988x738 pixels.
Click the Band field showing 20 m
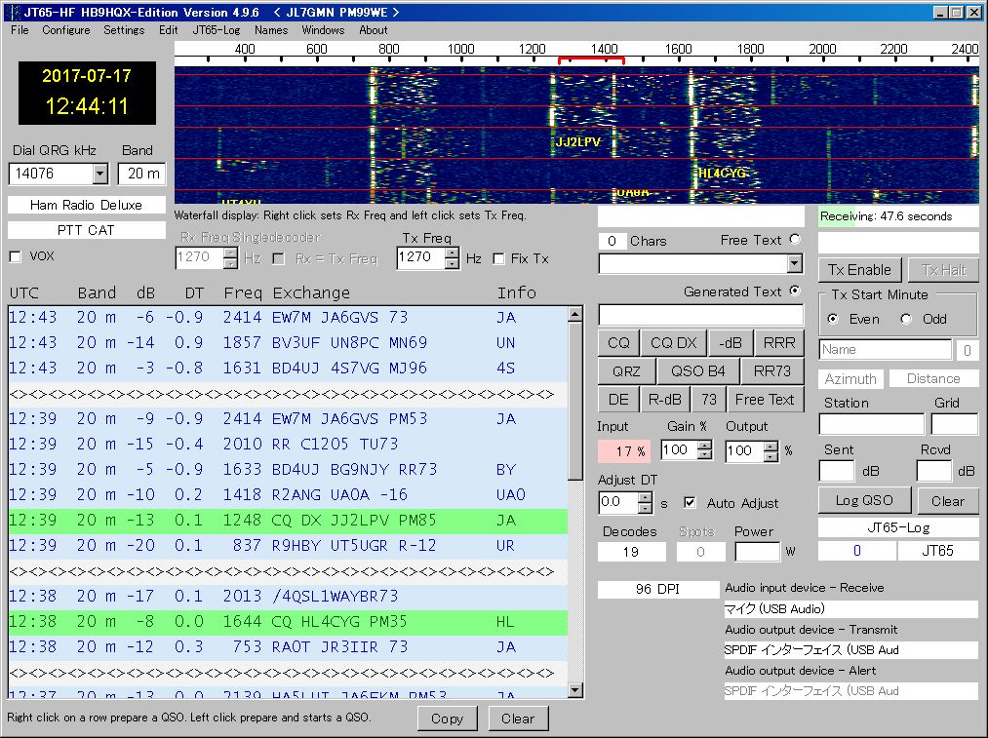point(142,174)
